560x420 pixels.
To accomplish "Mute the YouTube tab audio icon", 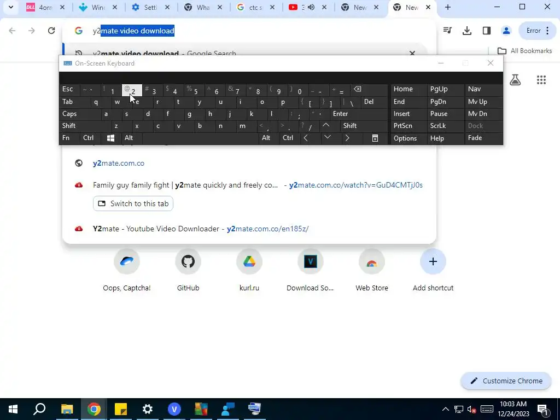I will point(311,7).
